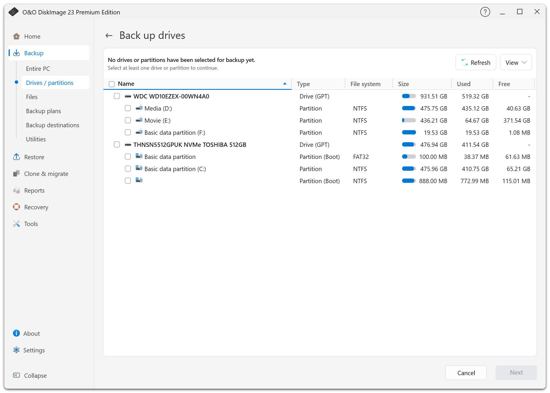Check the THNSN5512GPUK TOSHIBA drive checkbox

pos(117,145)
